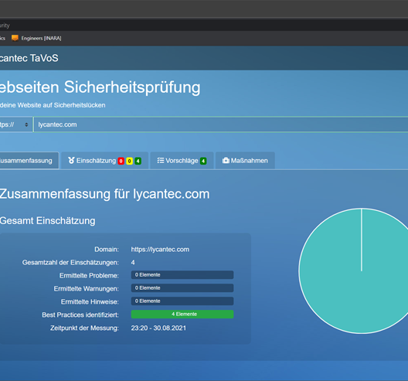The width and height of the screenshot is (408, 381).
Task: Click the Ermittelte Hinweise 0 Elemente bar
Action: (x=182, y=301)
